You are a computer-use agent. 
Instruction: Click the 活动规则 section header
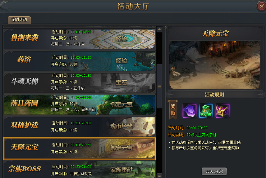215,94
